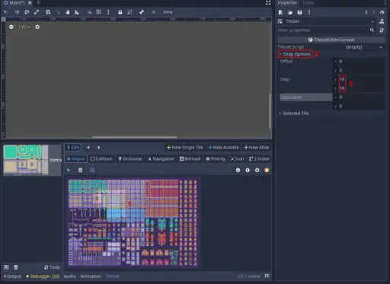Open the TileSet object dropdown
This screenshot has width=390, height=284.
pos(327,21)
